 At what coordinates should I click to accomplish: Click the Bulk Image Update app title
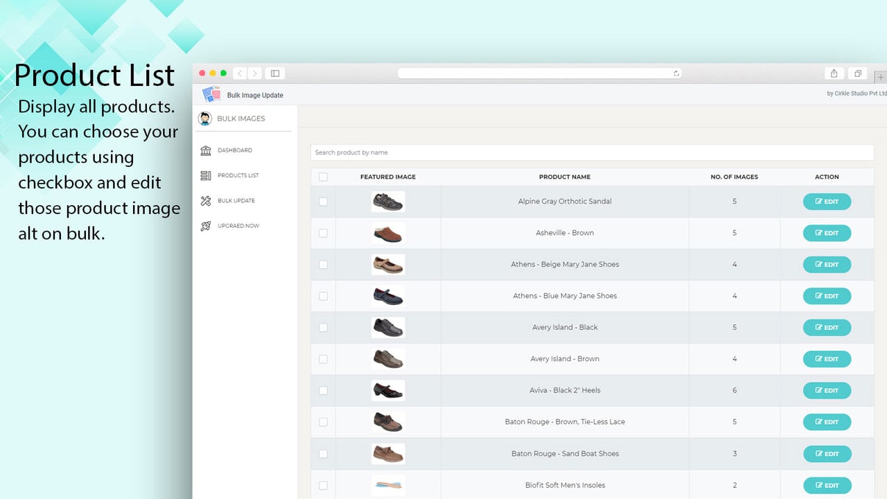[255, 95]
